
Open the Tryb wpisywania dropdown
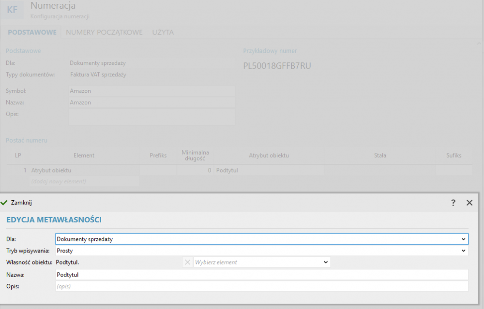pos(464,251)
